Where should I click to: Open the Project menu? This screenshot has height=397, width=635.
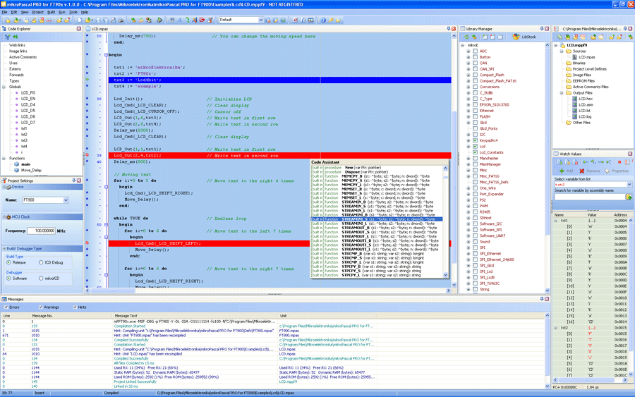click(37, 12)
